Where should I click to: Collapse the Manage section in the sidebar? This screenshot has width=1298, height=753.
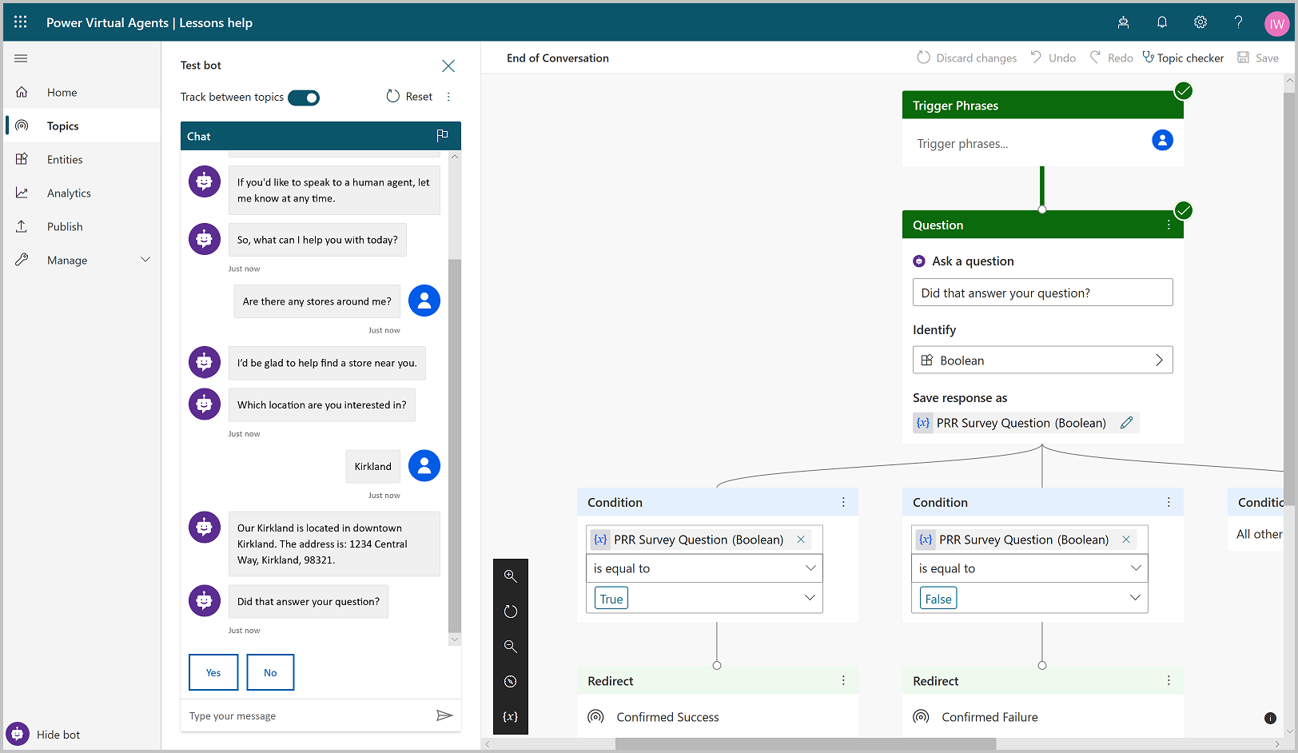145,259
